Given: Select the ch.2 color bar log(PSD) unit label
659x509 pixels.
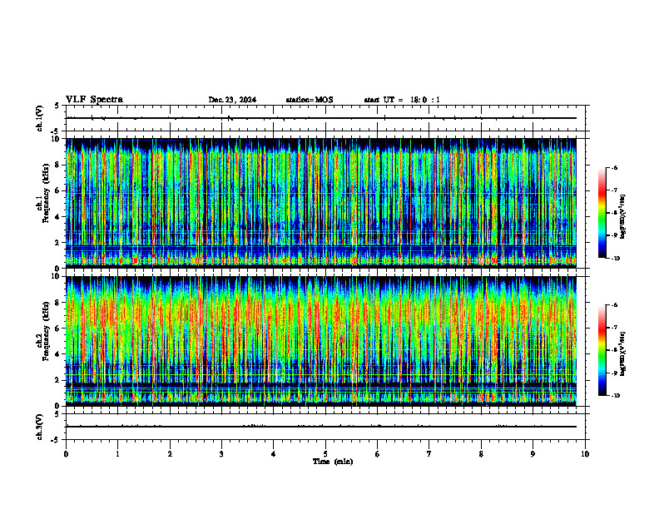Looking at the screenshot, I should click(x=623, y=353).
